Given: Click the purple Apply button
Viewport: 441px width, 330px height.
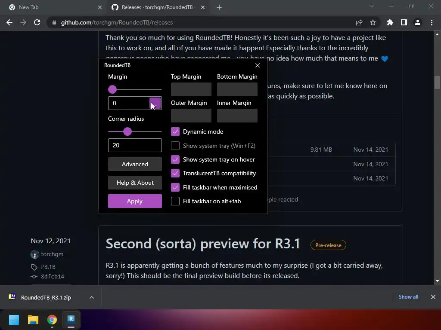Looking at the screenshot, I should [x=135, y=201].
